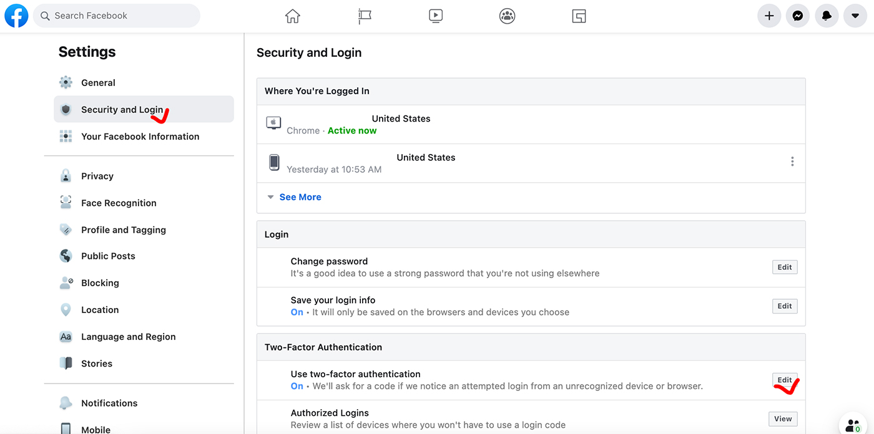Open the Privacy settings section
The image size is (874, 434).
coord(97,176)
